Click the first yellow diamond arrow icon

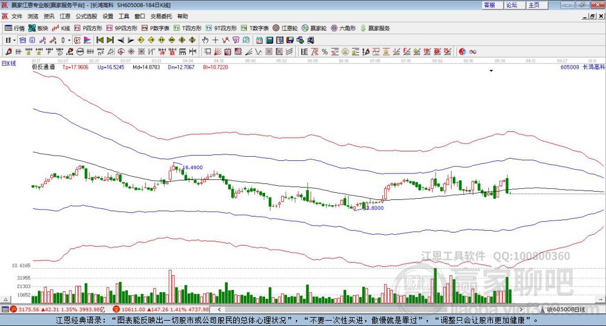click(x=141, y=40)
